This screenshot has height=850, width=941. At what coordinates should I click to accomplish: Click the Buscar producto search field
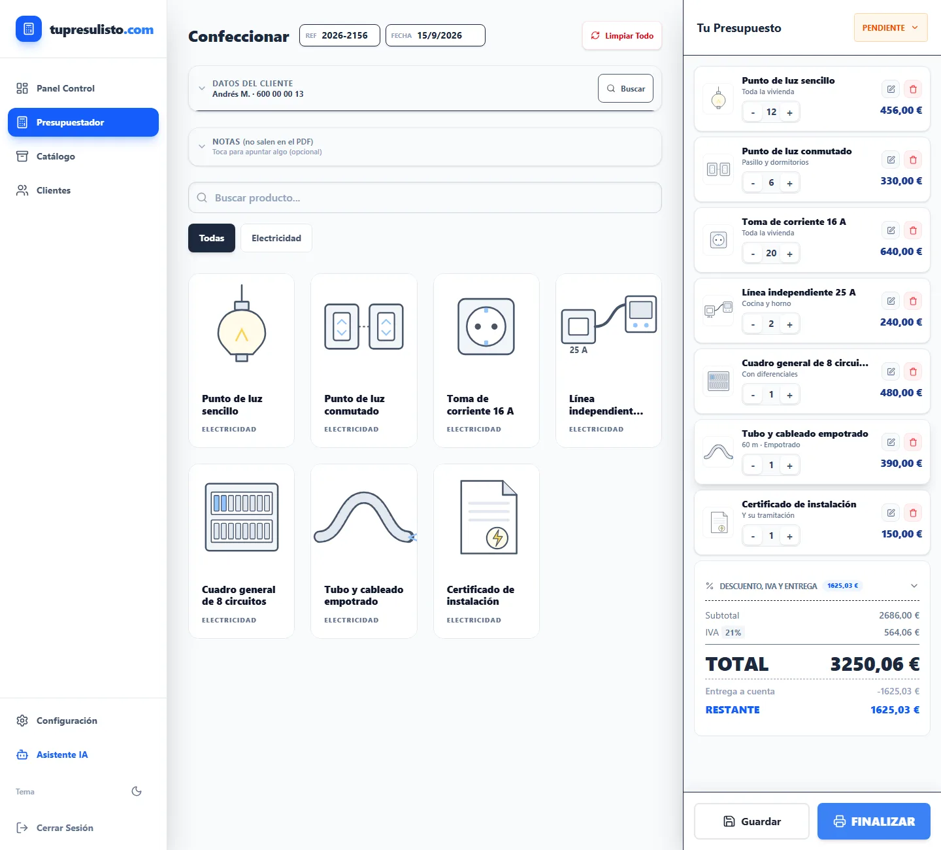tap(425, 197)
